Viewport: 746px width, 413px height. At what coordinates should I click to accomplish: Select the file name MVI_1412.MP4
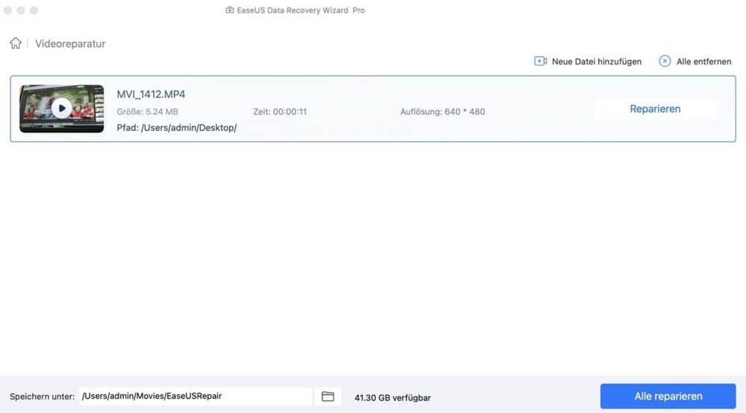(x=151, y=94)
